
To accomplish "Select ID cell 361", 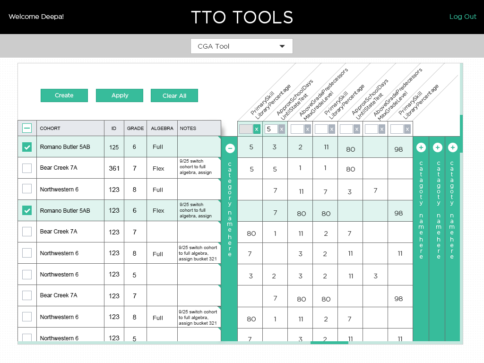I will coord(114,169).
